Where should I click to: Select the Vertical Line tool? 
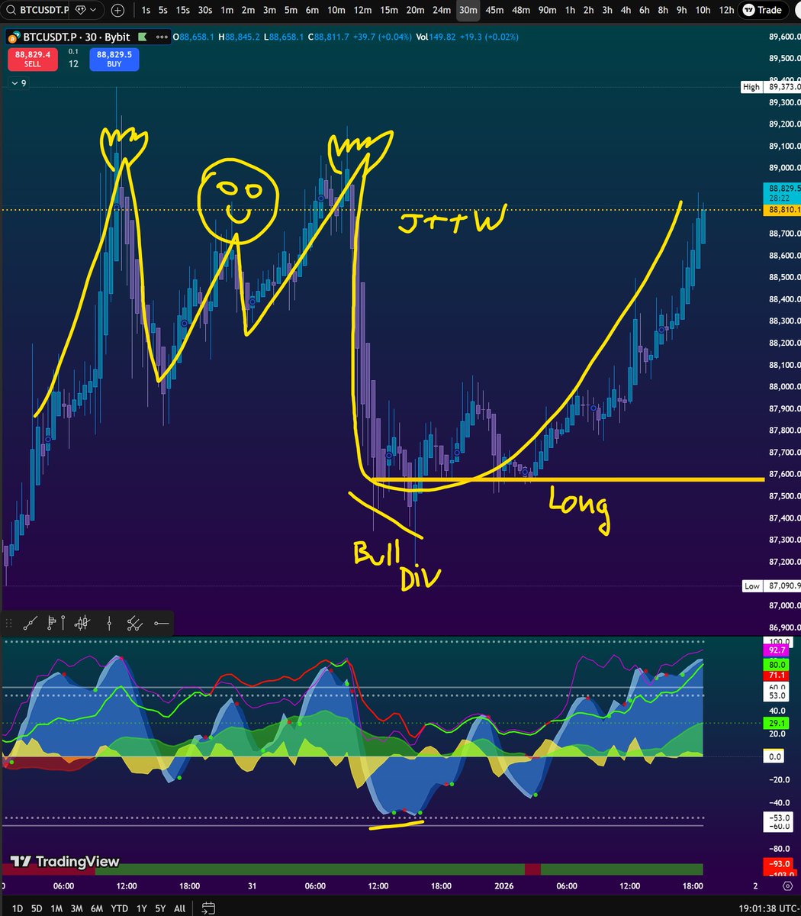click(x=109, y=624)
